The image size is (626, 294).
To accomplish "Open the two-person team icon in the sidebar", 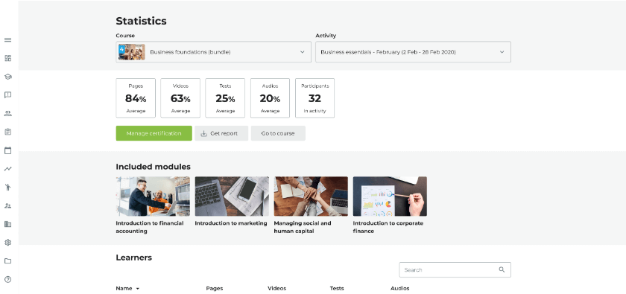I will point(7,206).
